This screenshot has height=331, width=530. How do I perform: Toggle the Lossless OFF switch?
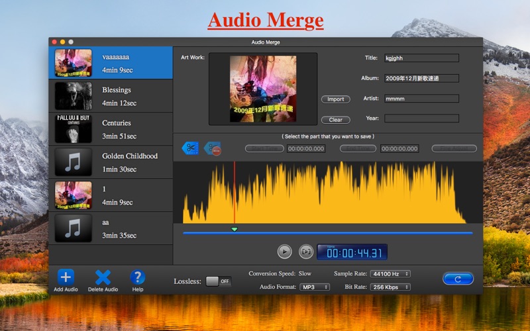point(219,281)
